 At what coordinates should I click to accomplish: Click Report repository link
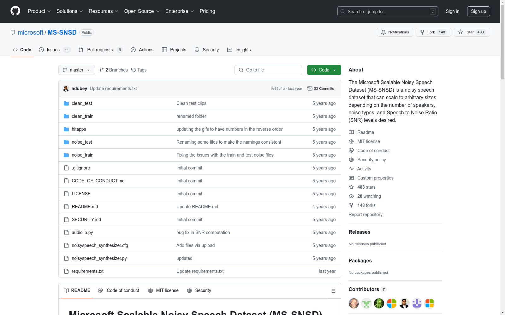[x=365, y=215]
